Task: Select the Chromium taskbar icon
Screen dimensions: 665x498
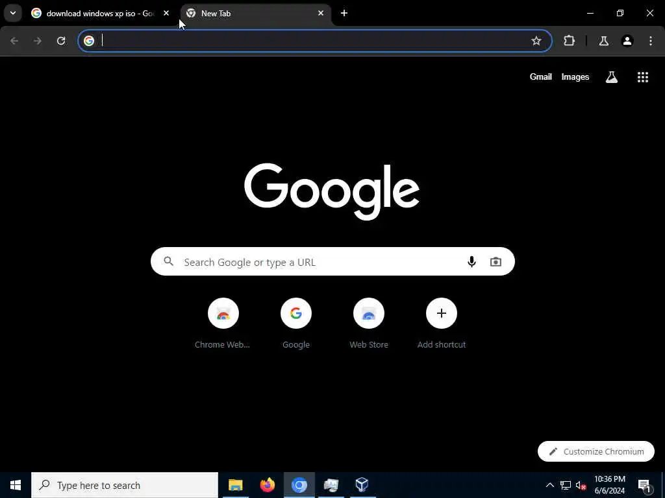Action: (x=299, y=485)
